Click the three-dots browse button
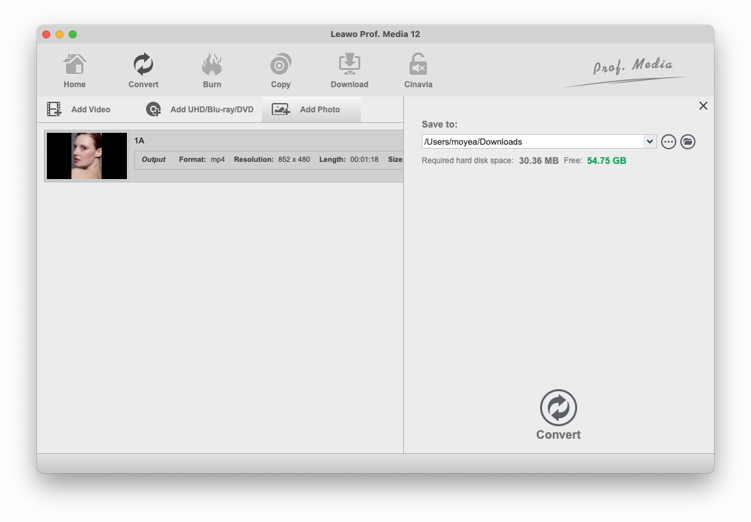 click(x=668, y=141)
